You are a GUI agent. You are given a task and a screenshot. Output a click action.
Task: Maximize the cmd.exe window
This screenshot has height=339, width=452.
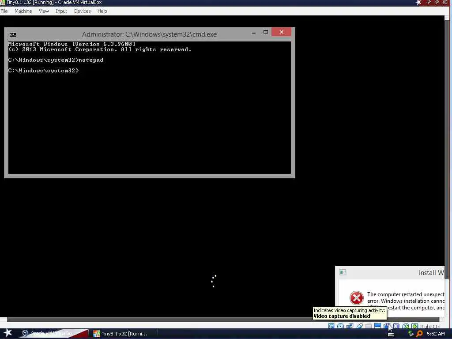pos(265,32)
